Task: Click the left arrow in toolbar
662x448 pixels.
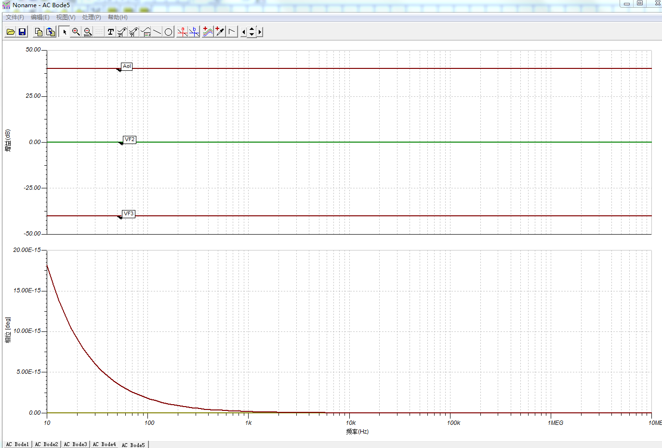Action: pos(243,32)
